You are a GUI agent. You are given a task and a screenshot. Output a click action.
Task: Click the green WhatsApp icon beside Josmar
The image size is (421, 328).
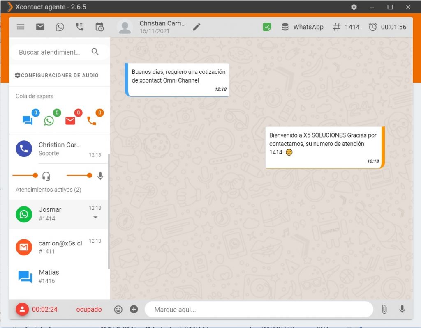click(24, 214)
